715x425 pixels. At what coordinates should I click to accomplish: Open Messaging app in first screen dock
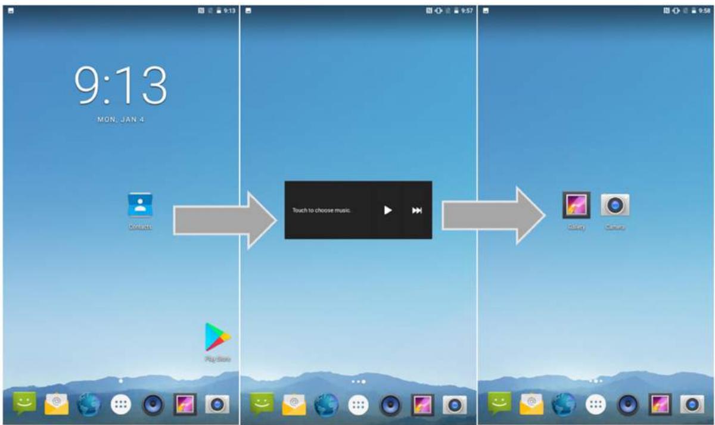[24, 404]
